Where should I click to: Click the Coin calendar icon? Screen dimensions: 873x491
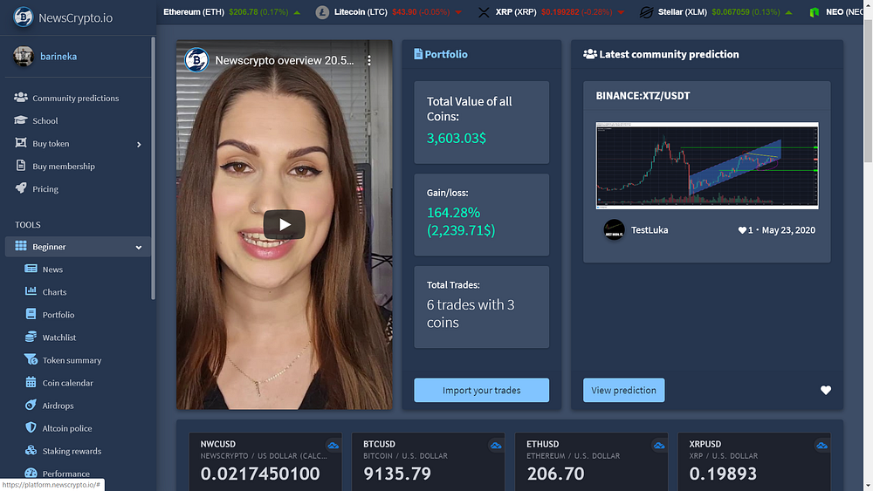[x=31, y=383]
